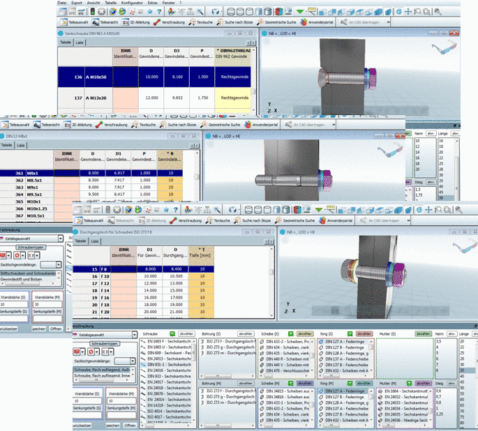Click the help question mark in topmost toolbar
The image size is (478, 431).
(159, 12)
